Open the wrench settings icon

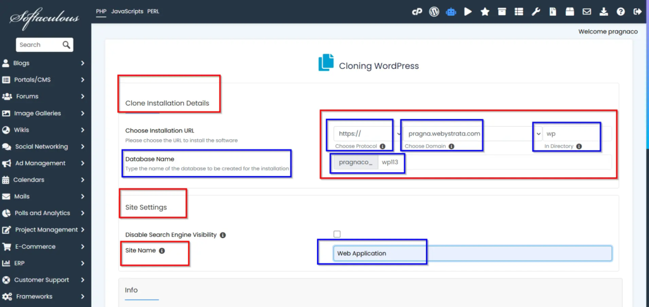click(x=536, y=11)
